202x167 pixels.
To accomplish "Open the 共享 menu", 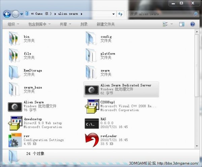I will [65, 24].
